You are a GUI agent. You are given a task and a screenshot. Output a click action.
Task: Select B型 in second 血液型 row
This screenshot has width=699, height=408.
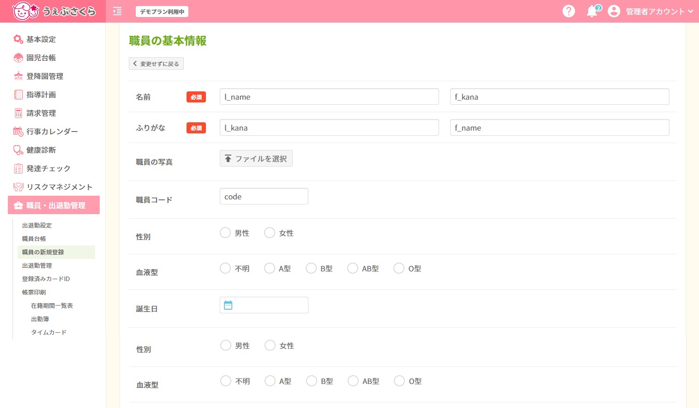312,381
